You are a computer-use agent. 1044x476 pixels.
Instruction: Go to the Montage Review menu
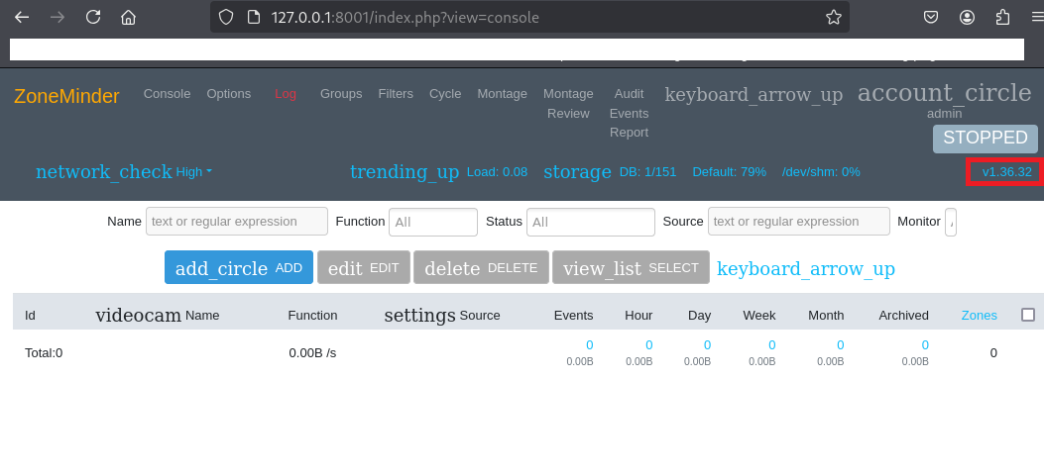click(568, 103)
